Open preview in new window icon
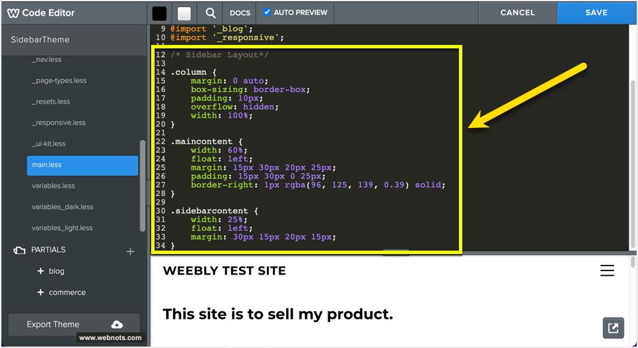Image resolution: width=638 pixels, height=348 pixels. pyautogui.click(x=613, y=328)
